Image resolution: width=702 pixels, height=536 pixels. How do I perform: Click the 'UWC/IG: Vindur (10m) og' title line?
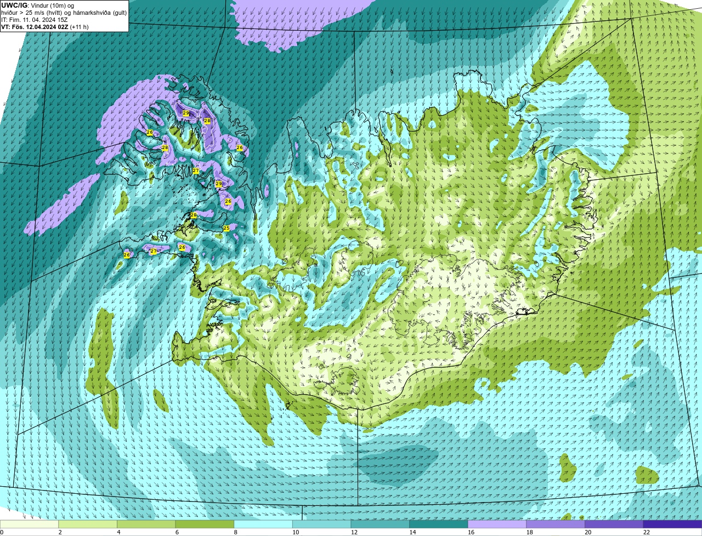37,5
